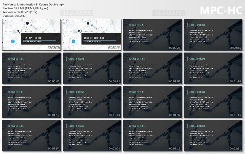Click the frame at 00:01:28

[x=92, y=102]
